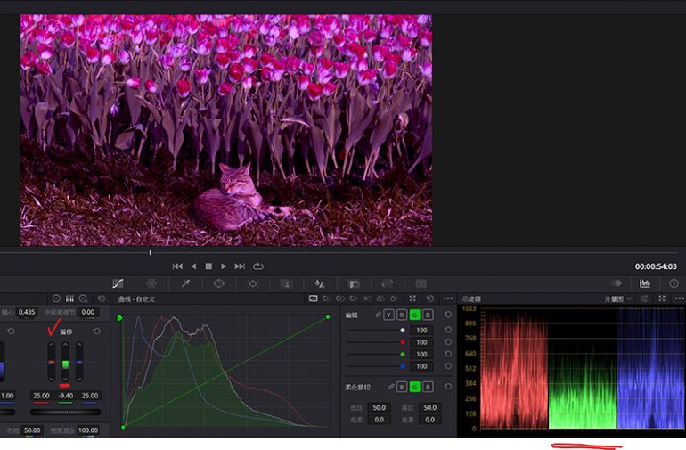Open the Blur/Sharpen palette icon
The image size is (686, 450).
click(320, 283)
